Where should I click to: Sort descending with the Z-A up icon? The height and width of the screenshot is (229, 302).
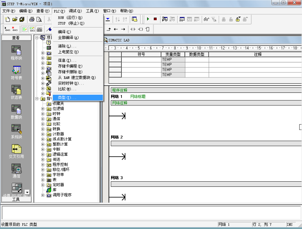(x=125, y=19)
